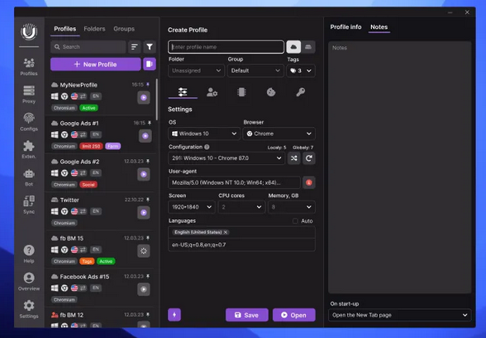The image size is (486, 338).
Task: Toggle pin on Twitter profile
Action: tap(148, 200)
